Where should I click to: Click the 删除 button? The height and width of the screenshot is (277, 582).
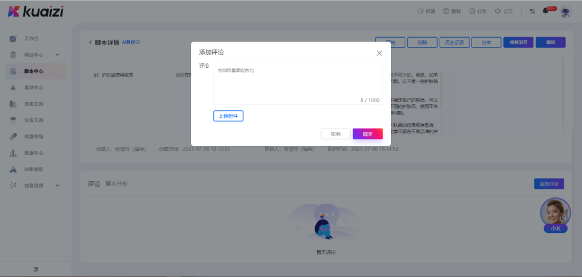(422, 42)
